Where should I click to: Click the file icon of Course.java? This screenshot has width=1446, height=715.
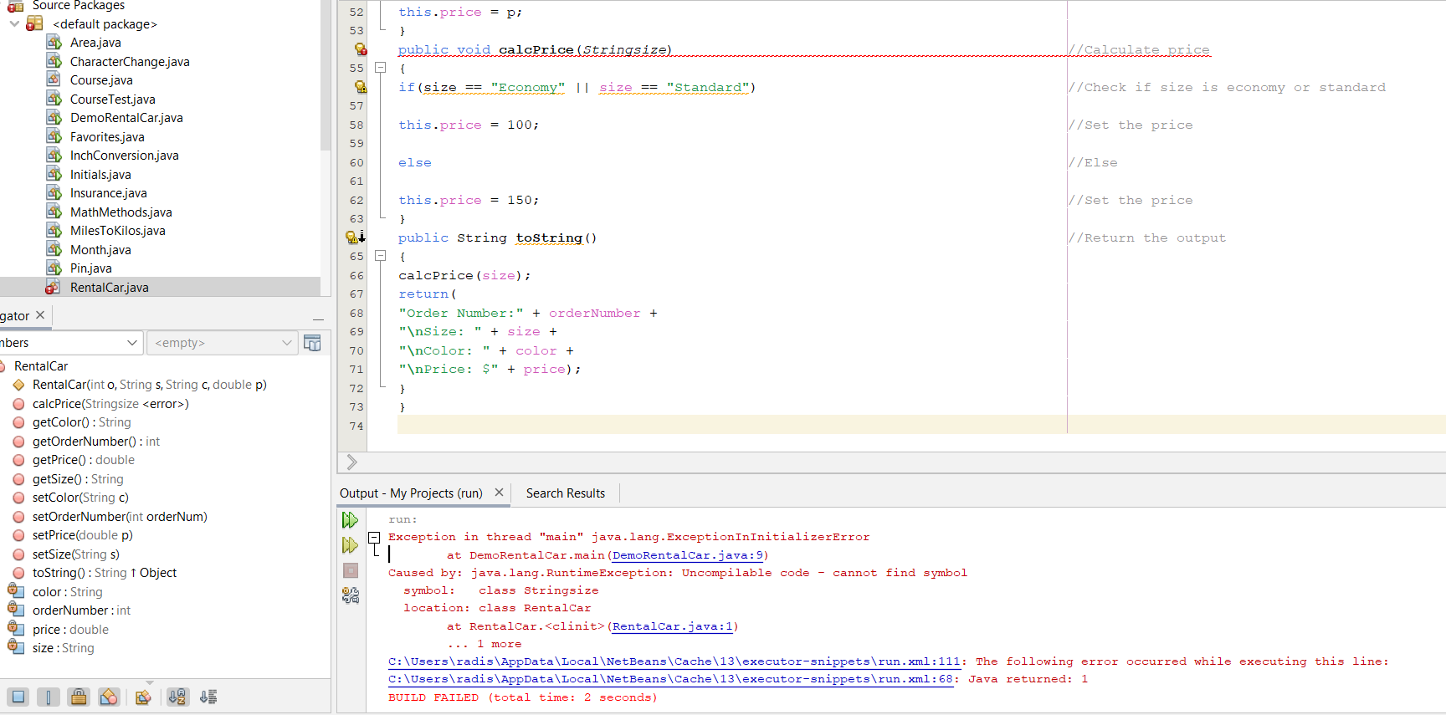click(54, 79)
